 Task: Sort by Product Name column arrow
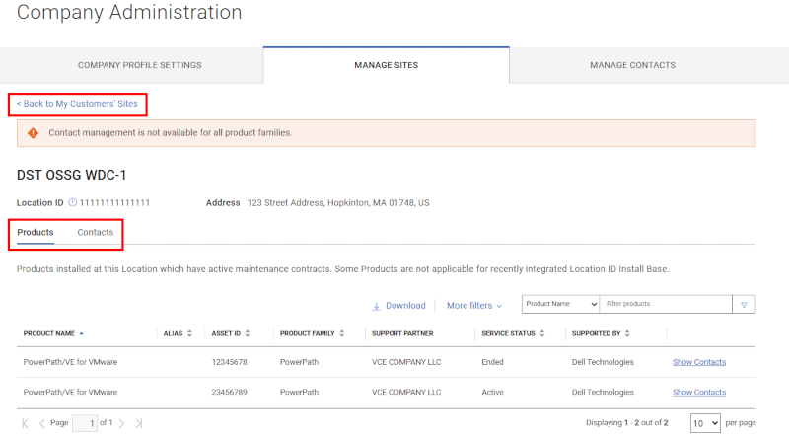[82, 334]
